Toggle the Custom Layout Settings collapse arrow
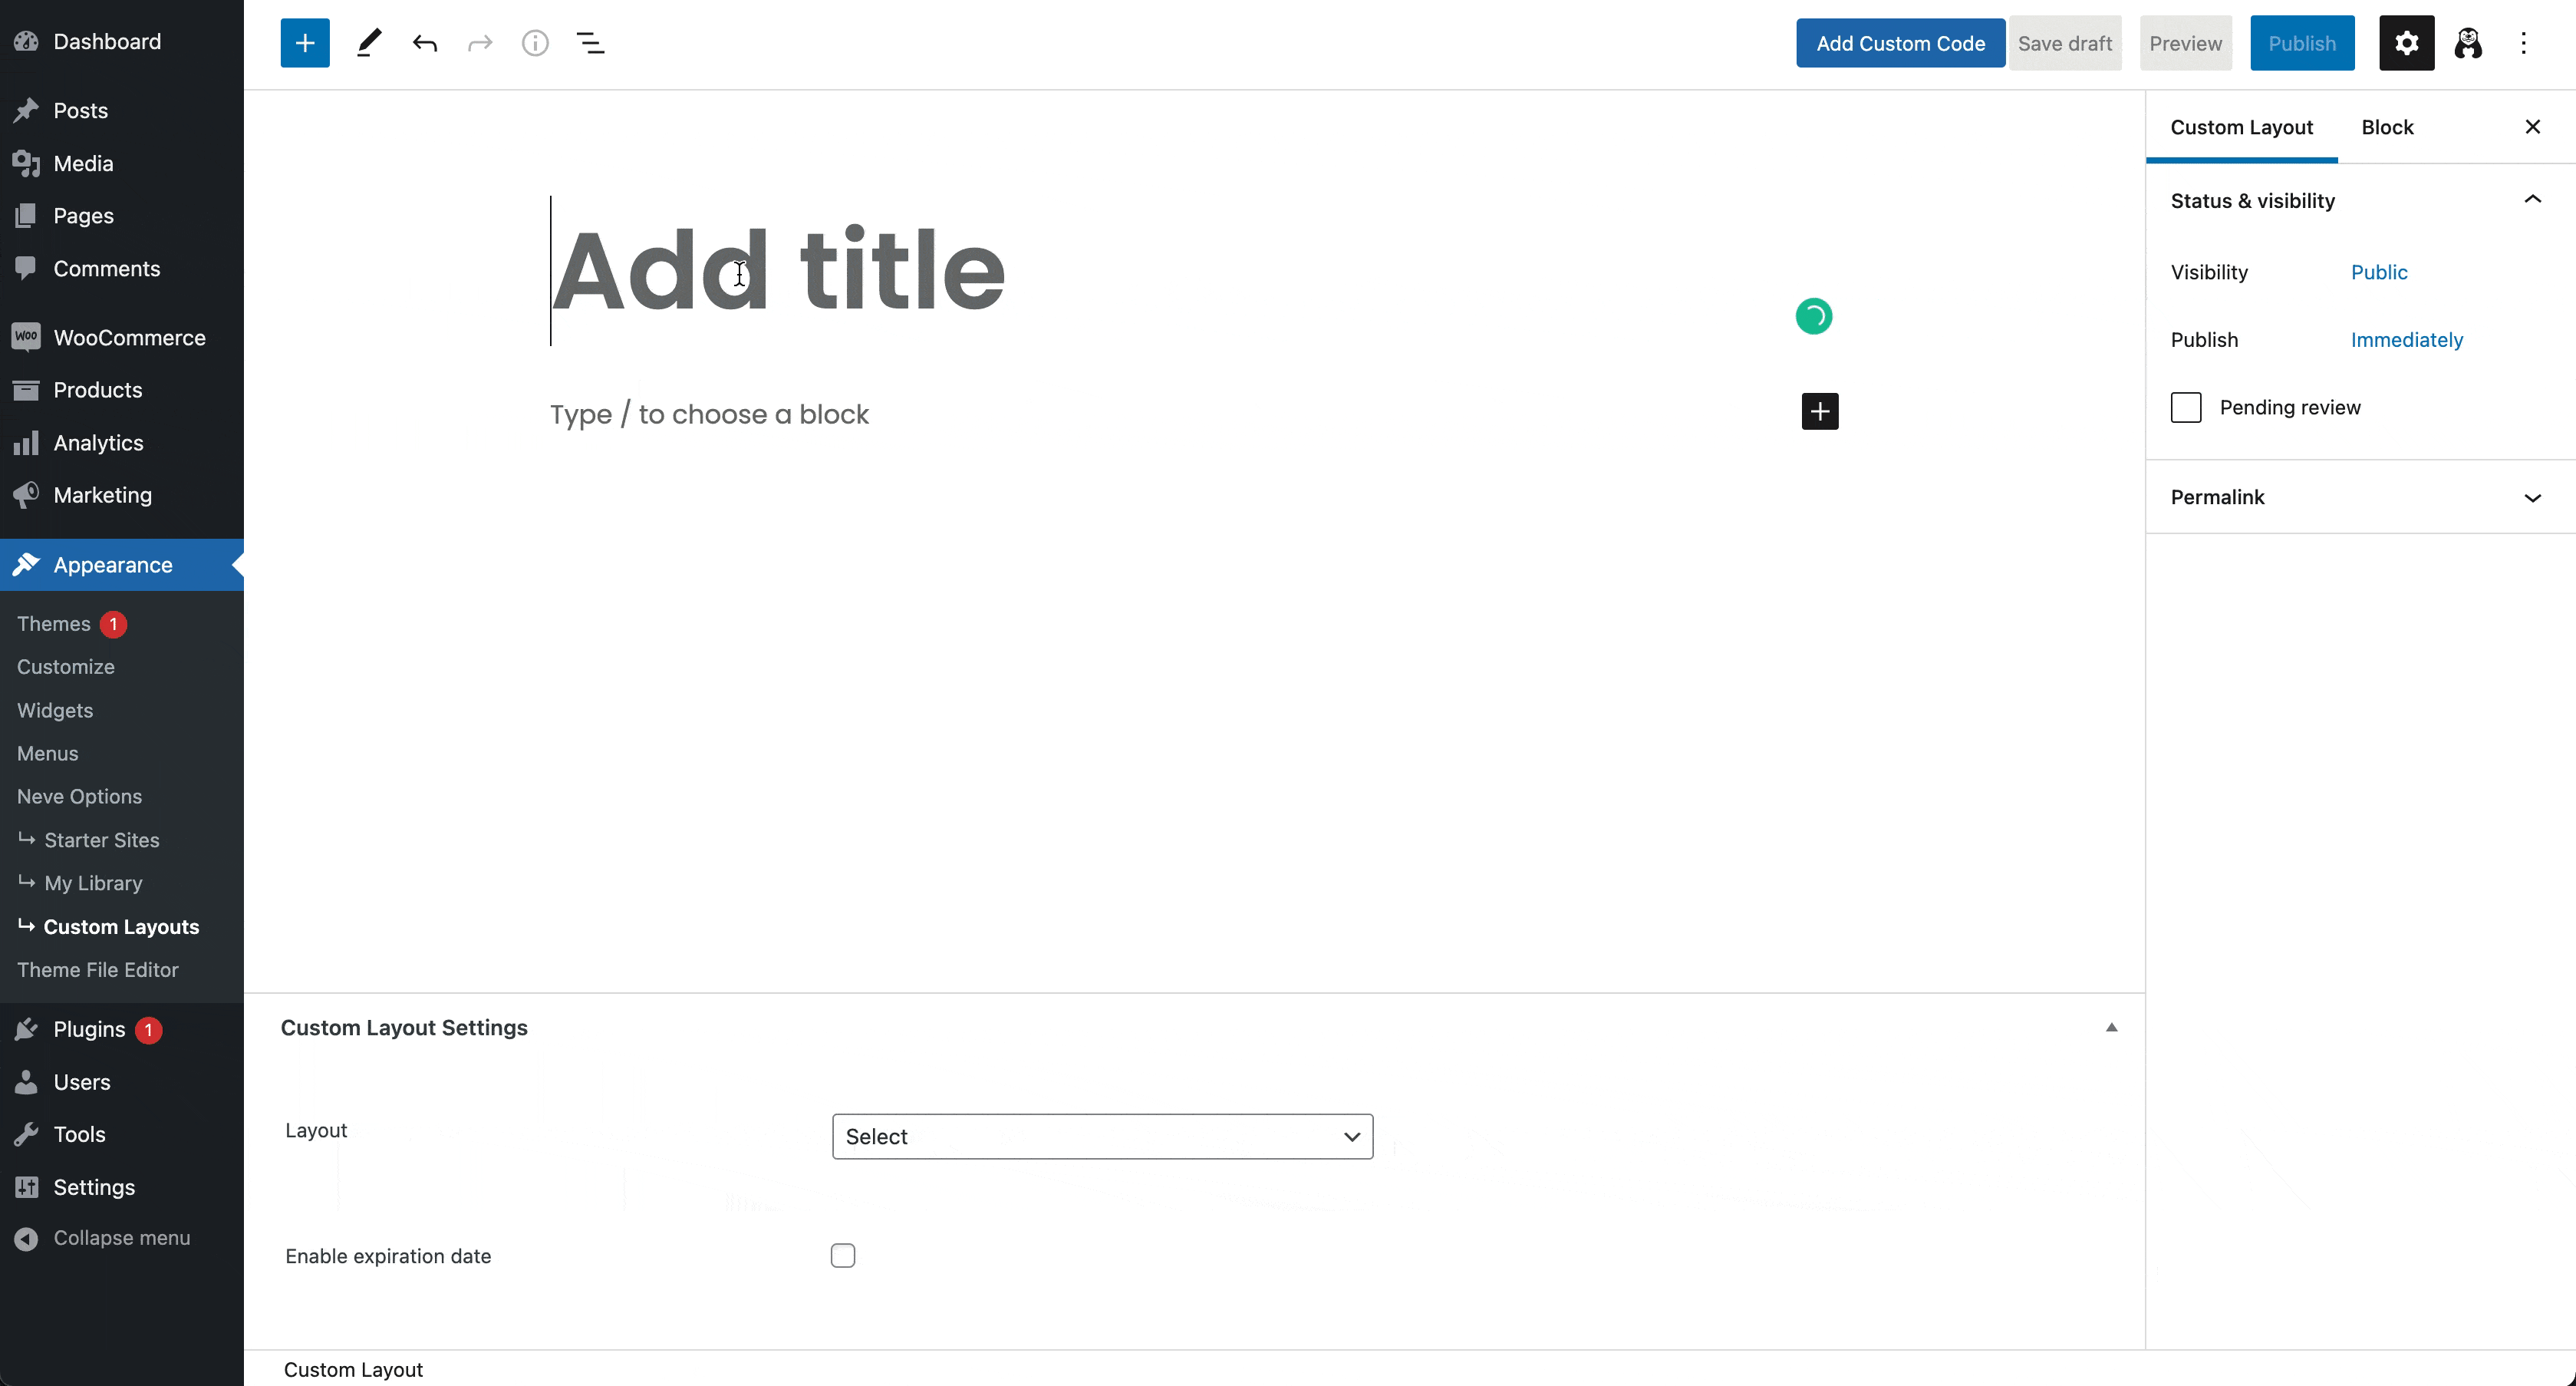The image size is (2576, 1386). (2112, 1028)
